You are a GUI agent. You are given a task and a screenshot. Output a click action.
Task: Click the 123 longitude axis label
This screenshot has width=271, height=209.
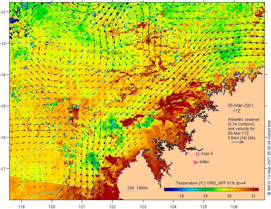(143, 207)
